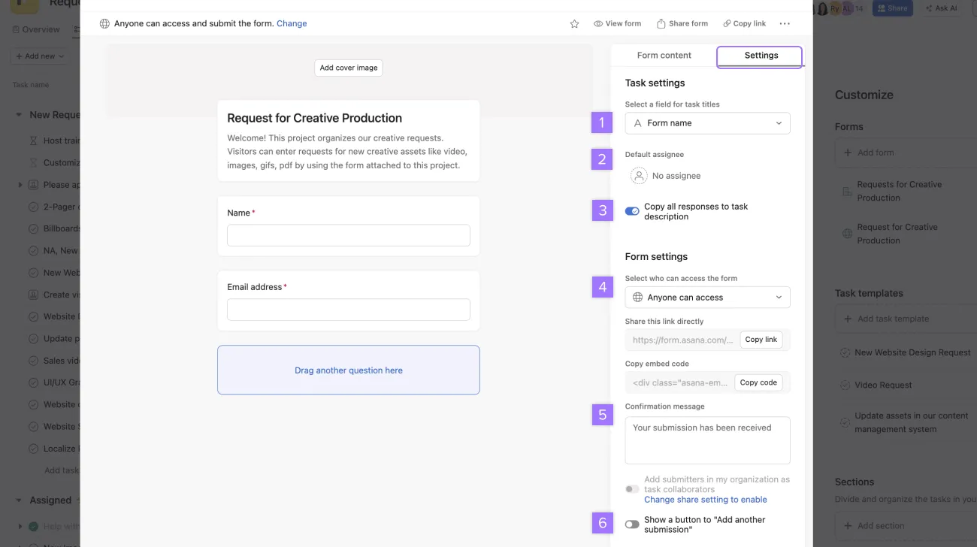The width and height of the screenshot is (977, 547).
Task: Open Update assets in content management template
Action: pyautogui.click(x=906, y=422)
